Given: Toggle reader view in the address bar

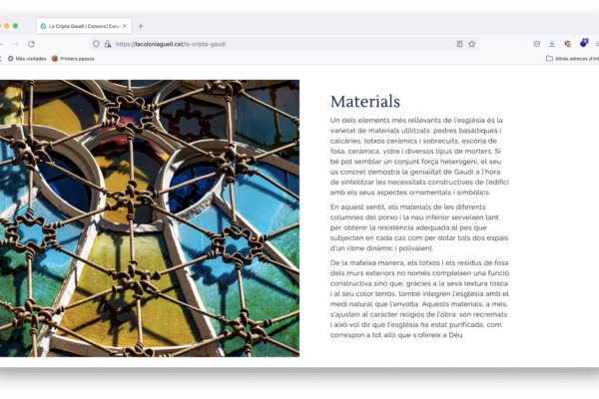Looking at the screenshot, I should (x=459, y=44).
